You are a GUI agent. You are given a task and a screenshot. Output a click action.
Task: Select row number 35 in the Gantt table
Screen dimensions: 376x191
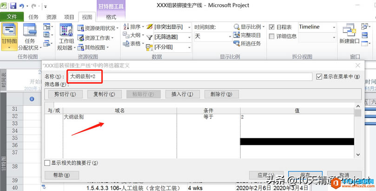tap(15, 138)
